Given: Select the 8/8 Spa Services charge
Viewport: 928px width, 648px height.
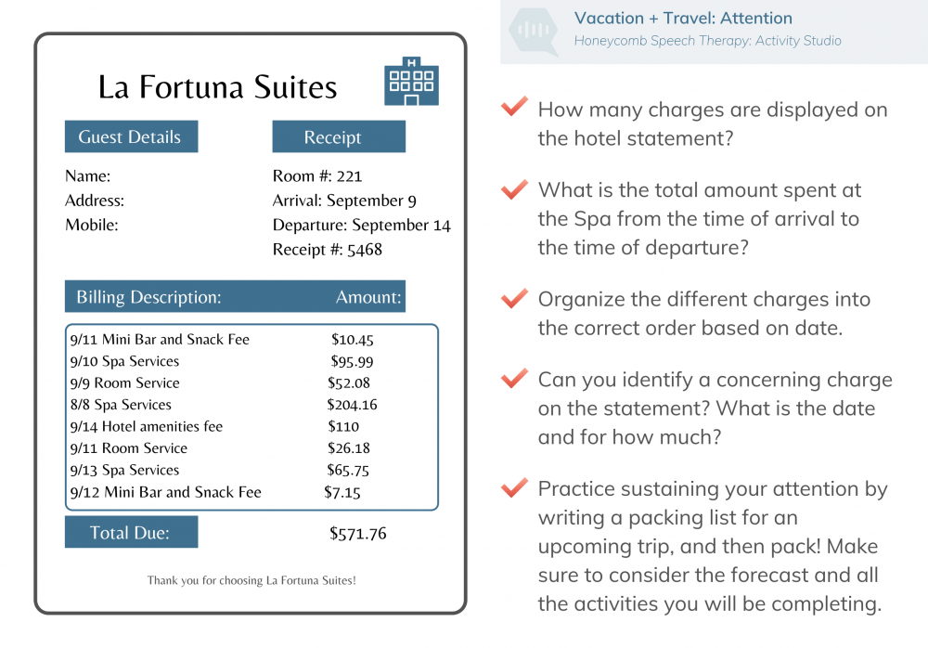Looking at the screenshot, I should click(224, 405).
